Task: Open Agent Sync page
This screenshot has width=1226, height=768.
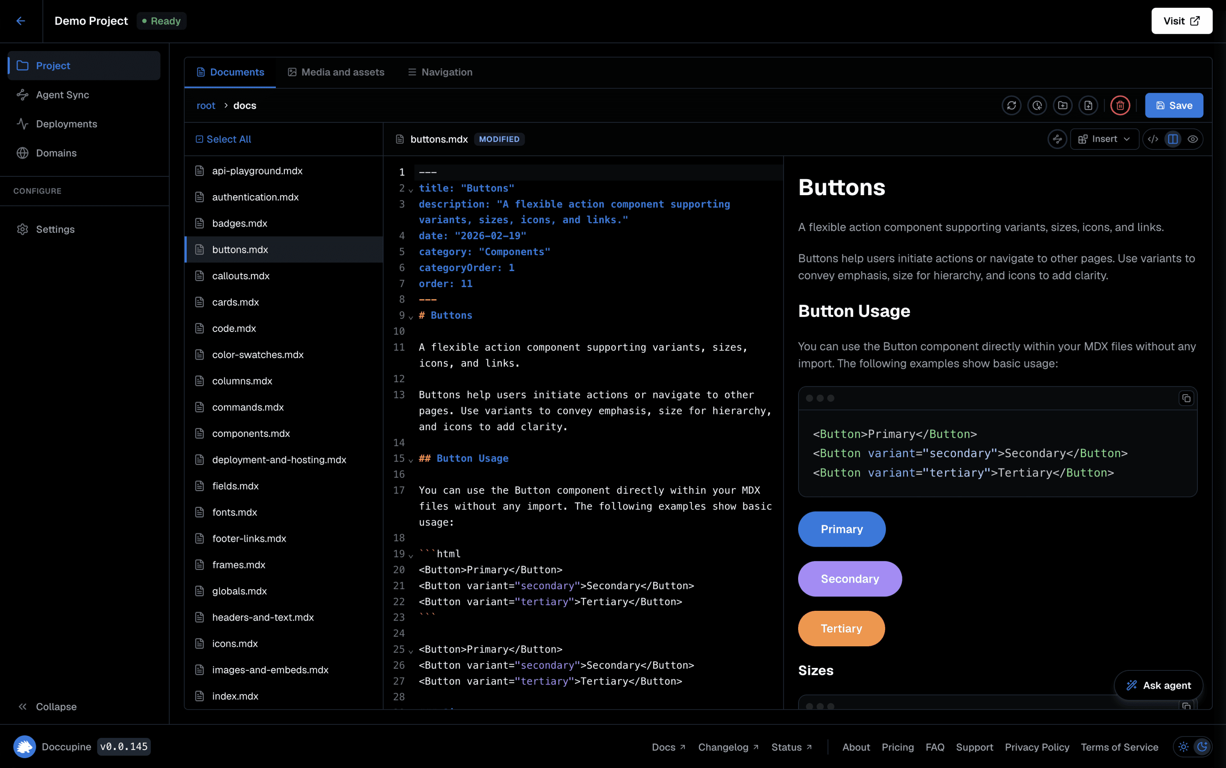Action: (84, 94)
